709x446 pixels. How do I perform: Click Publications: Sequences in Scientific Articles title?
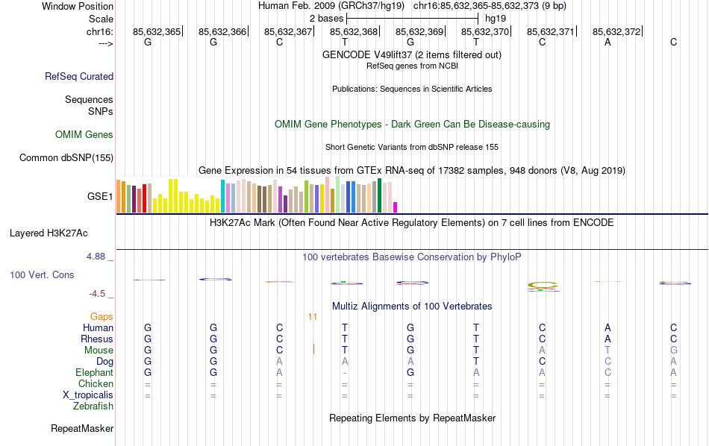[x=412, y=89]
